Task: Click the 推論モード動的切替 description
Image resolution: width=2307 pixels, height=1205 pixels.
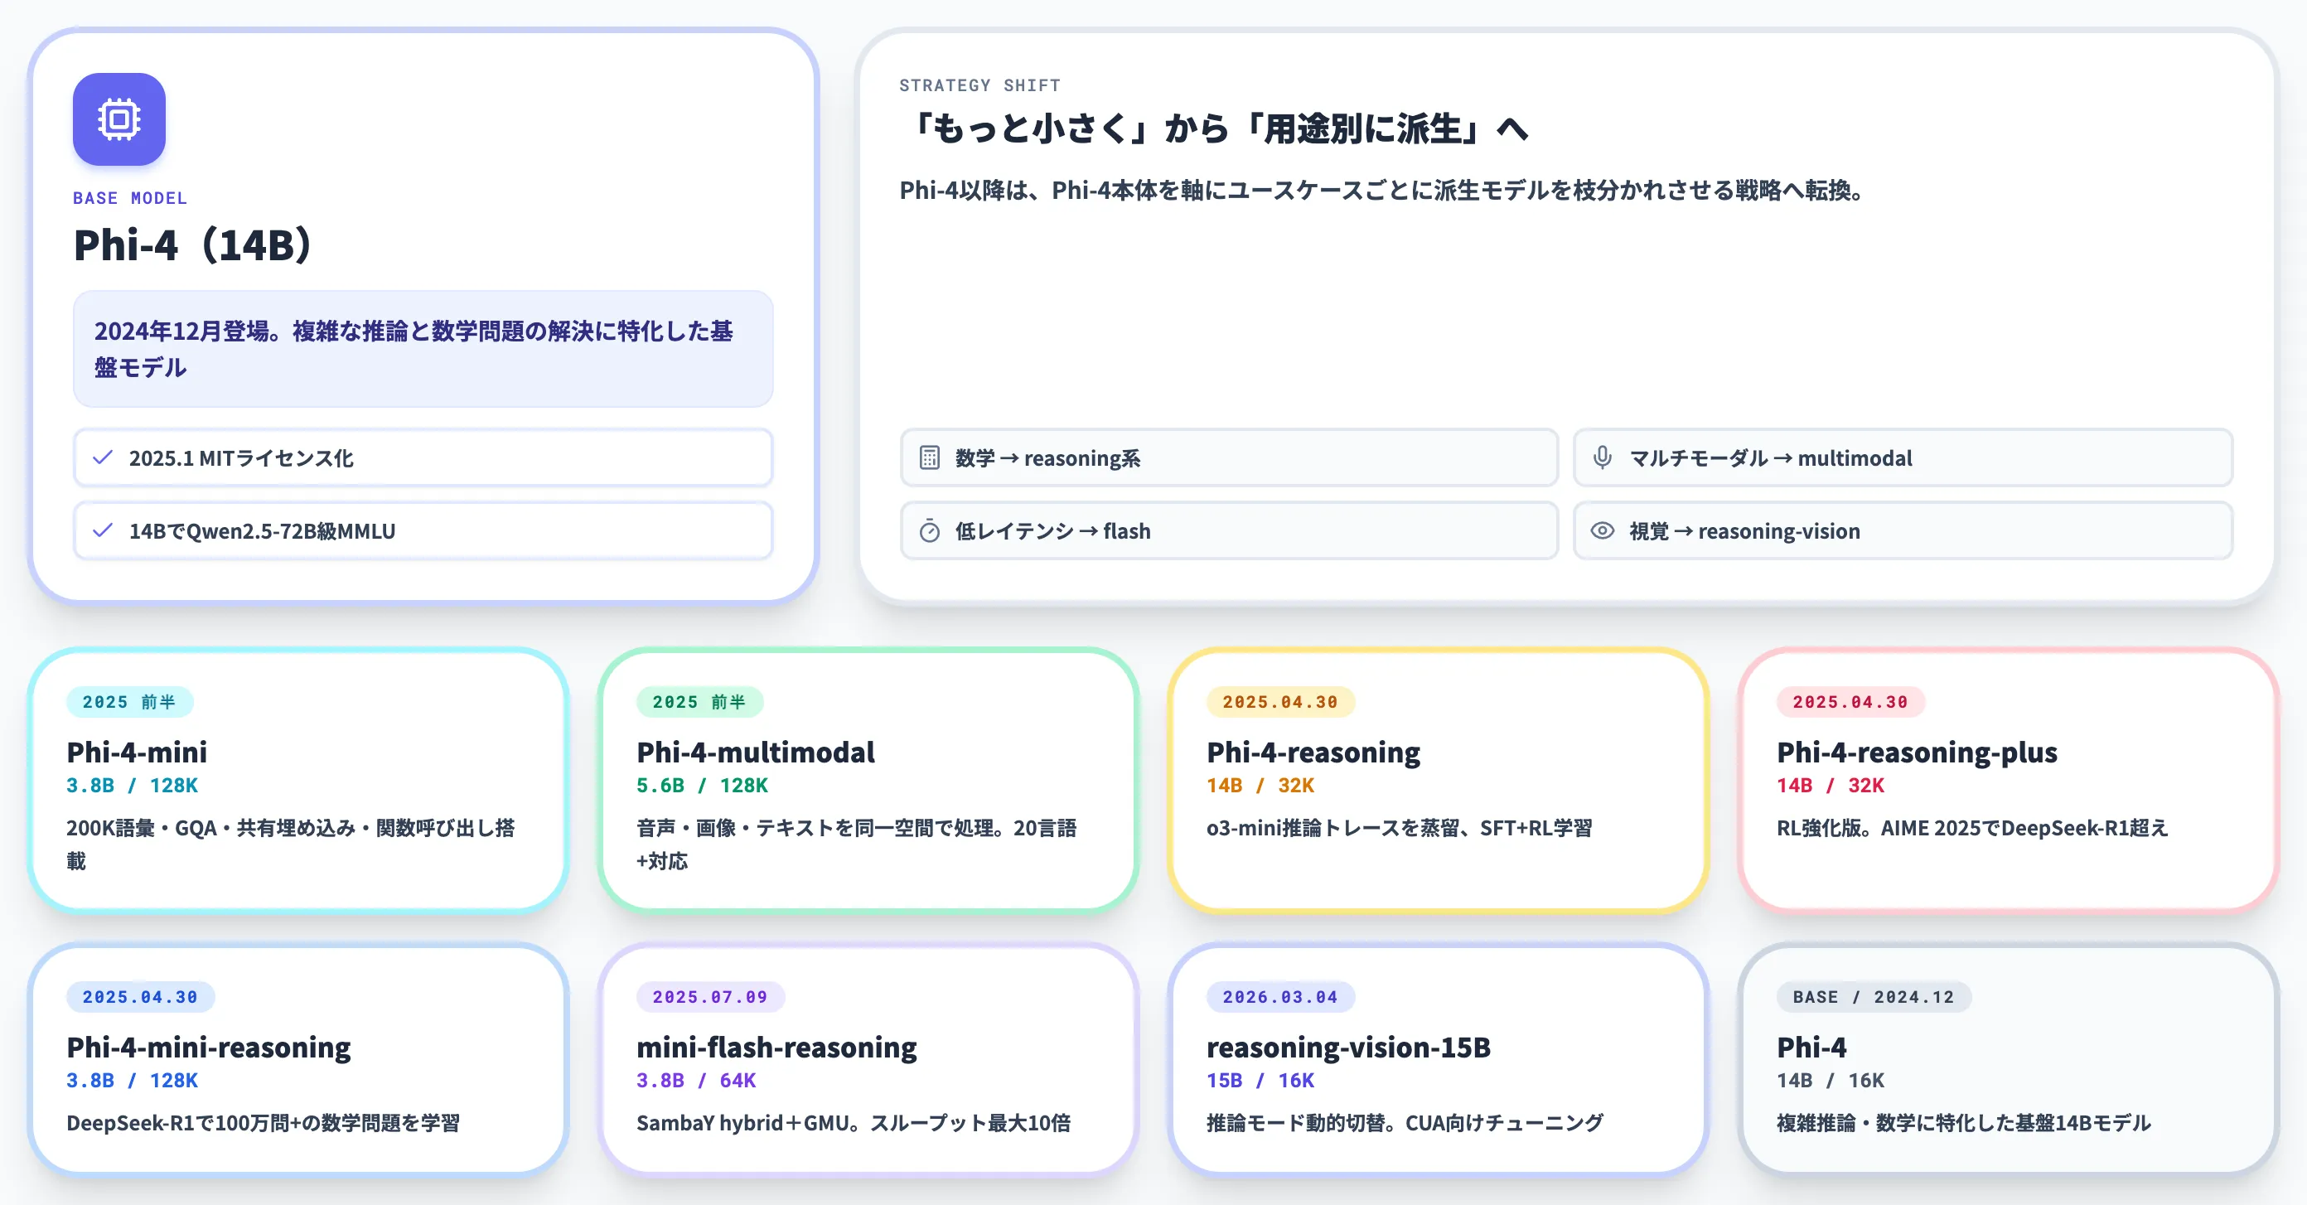Action: (1405, 1123)
